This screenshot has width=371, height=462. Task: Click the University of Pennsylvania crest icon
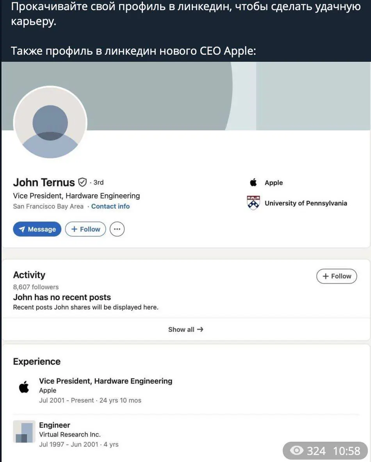pyautogui.click(x=253, y=203)
